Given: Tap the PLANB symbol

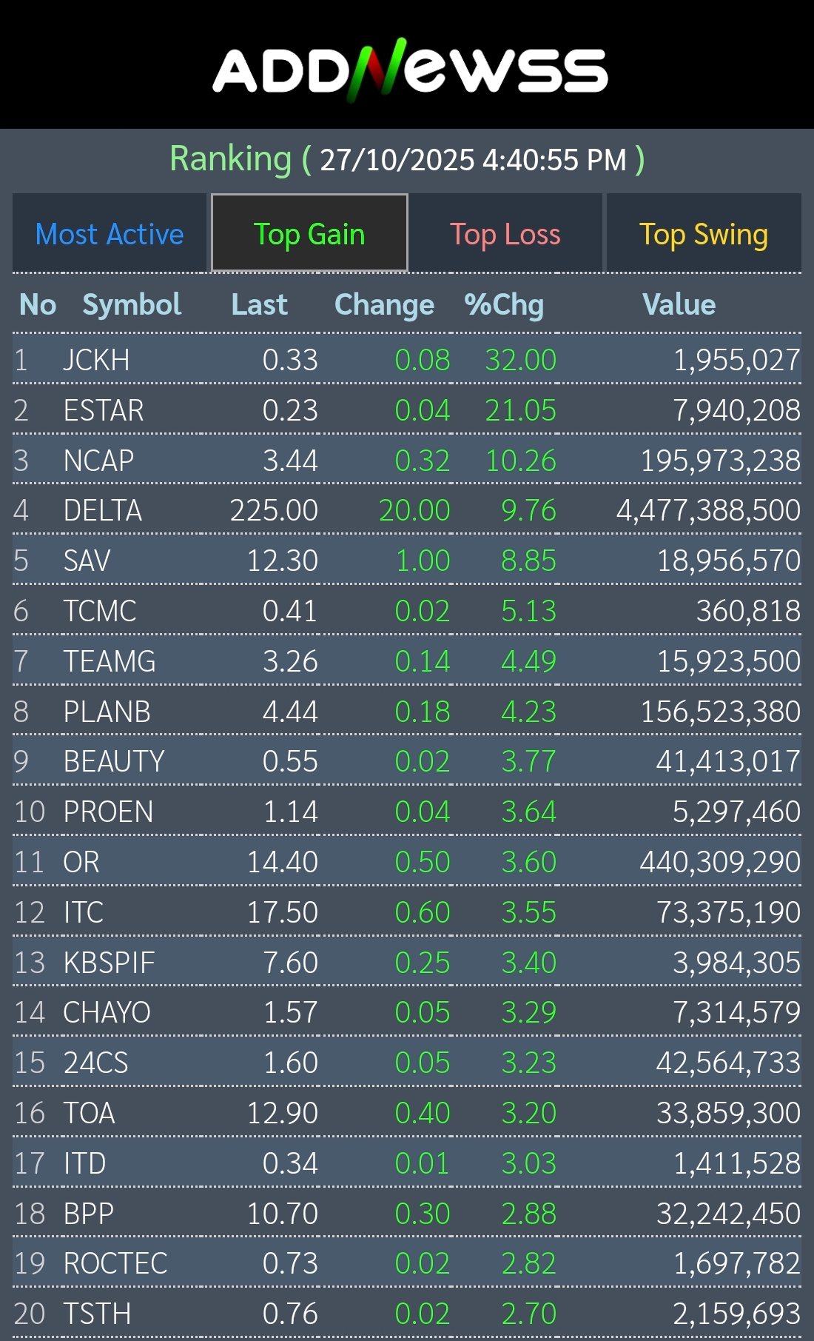Looking at the screenshot, I should tap(107, 712).
